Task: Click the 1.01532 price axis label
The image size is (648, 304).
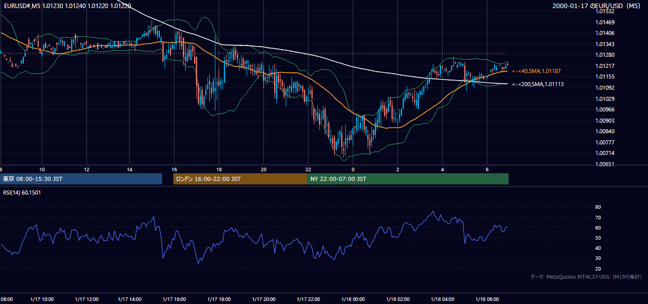Action: click(605, 12)
